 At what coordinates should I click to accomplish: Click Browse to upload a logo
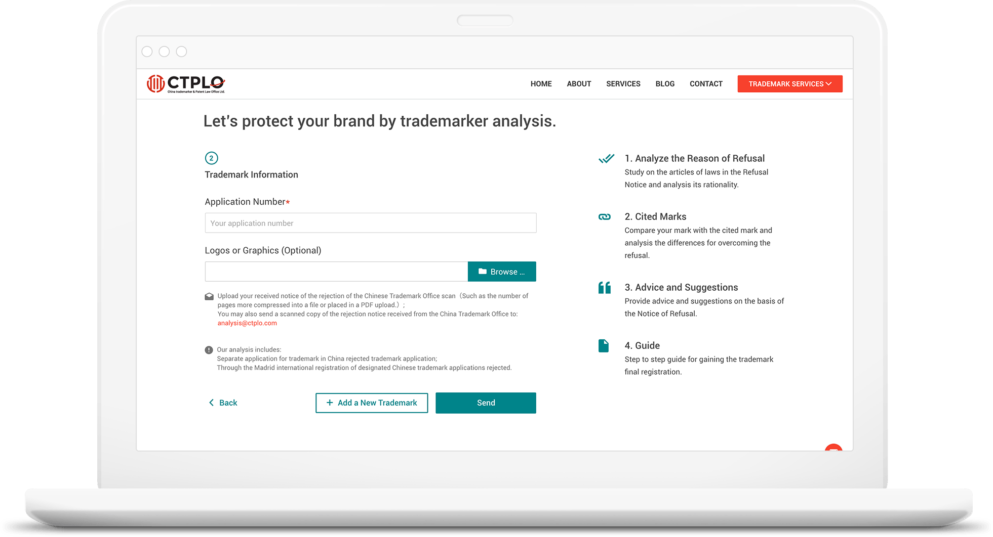pyautogui.click(x=501, y=272)
